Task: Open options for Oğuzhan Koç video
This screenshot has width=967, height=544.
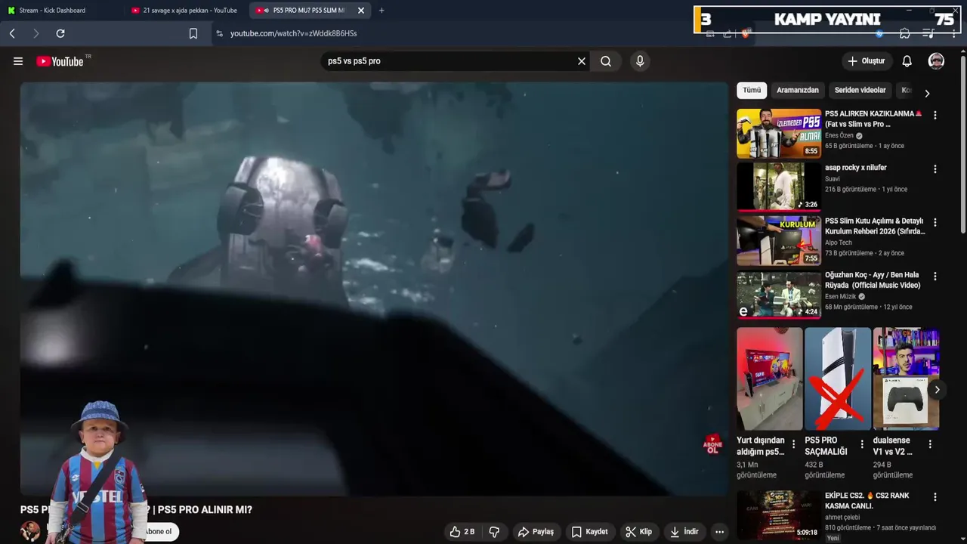Action: (x=935, y=277)
